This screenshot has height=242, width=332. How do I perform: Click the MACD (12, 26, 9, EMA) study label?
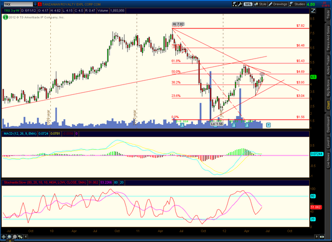click(x=20, y=134)
